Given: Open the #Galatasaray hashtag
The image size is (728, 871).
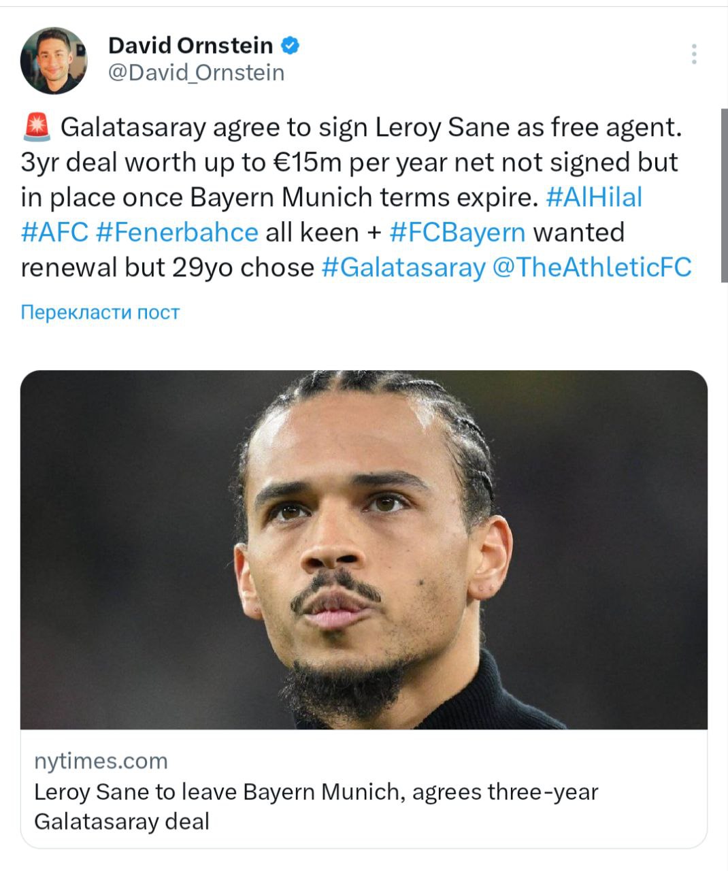Looking at the screenshot, I should point(403,267).
